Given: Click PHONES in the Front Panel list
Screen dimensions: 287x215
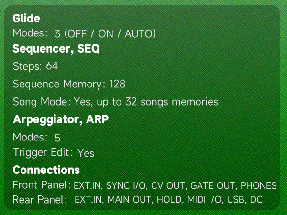Looking at the screenshot, I should pyautogui.click(x=259, y=185).
